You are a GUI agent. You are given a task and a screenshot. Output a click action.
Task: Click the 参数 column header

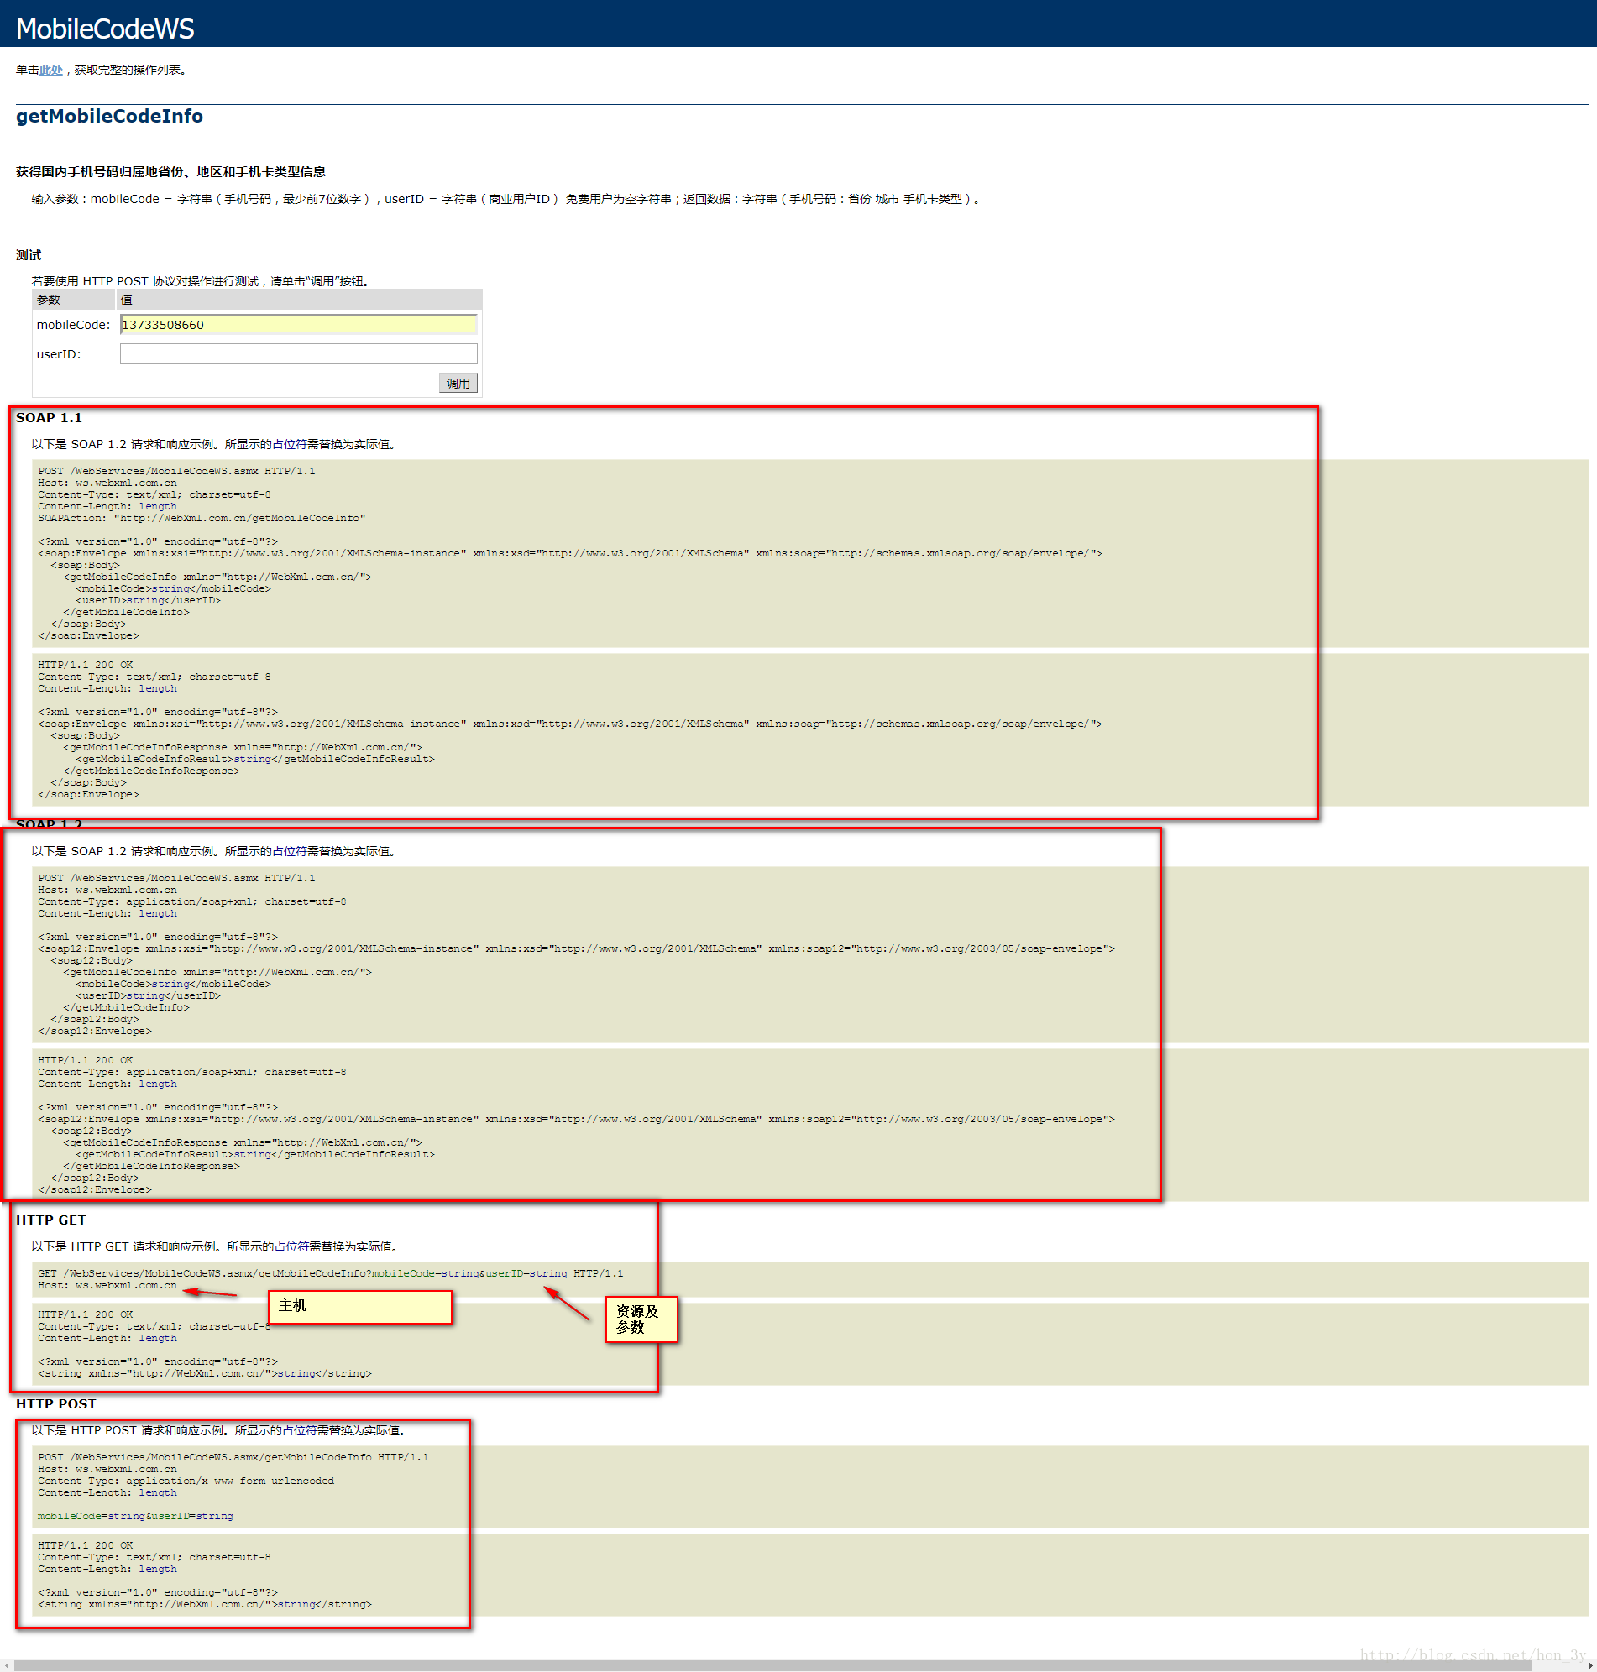73,300
